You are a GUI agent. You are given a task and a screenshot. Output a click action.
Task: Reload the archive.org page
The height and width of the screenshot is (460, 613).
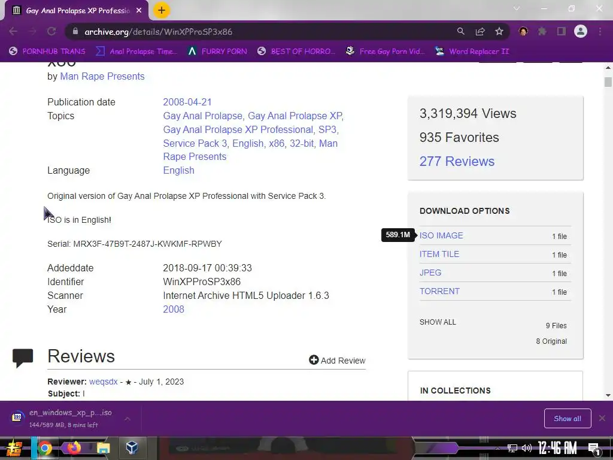[x=51, y=32]
